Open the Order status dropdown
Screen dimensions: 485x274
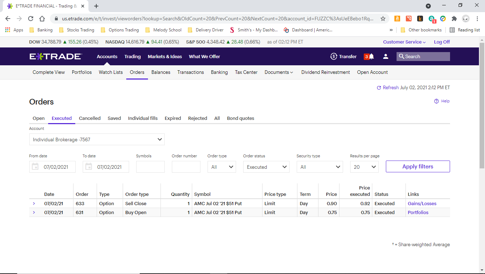(266, 167)
